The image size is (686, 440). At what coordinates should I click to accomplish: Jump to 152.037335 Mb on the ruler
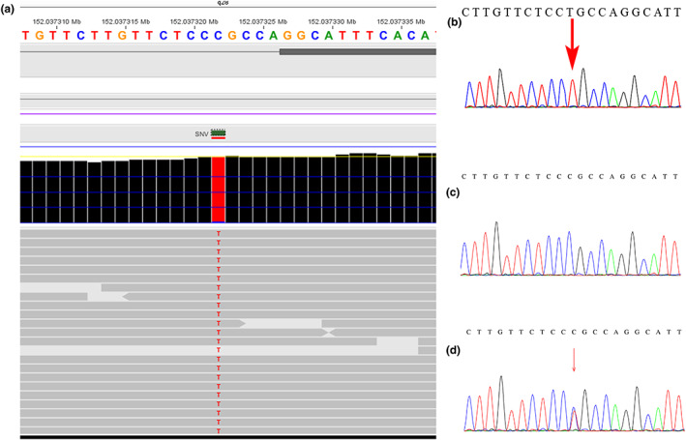tap(402, 20)
